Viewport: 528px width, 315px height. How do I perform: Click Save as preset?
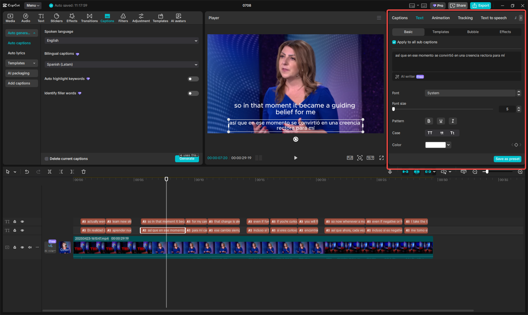coord(507,159)
